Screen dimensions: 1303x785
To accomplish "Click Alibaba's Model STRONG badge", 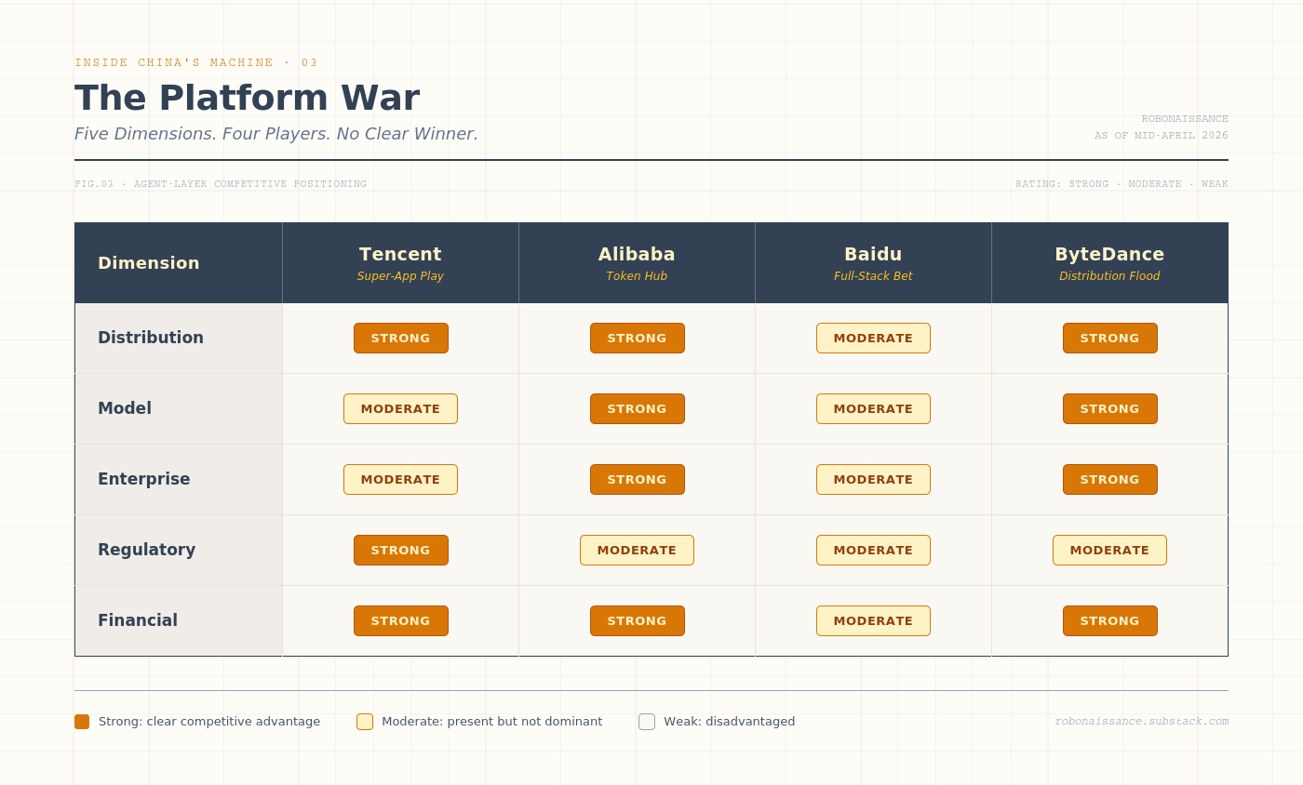I will (638, 408).
